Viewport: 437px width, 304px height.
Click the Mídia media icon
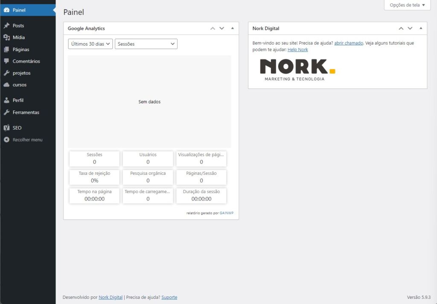tap(6, 37)
